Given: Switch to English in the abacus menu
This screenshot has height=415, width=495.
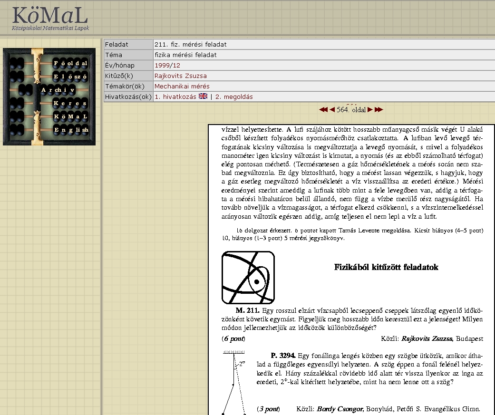Looking at the screenshot, I should tap(70, 130).
